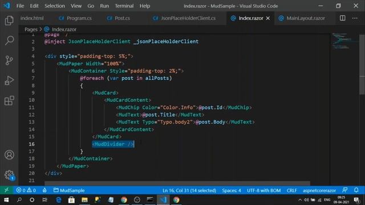The width and height of the screenshot is (365, 205).
Task: Show hidden system tray icons
Action: [300, 200]
